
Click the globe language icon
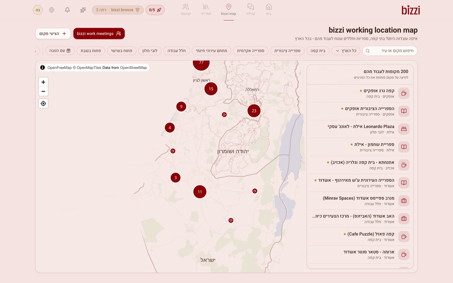pyautogui.click(x=52, y=10)
